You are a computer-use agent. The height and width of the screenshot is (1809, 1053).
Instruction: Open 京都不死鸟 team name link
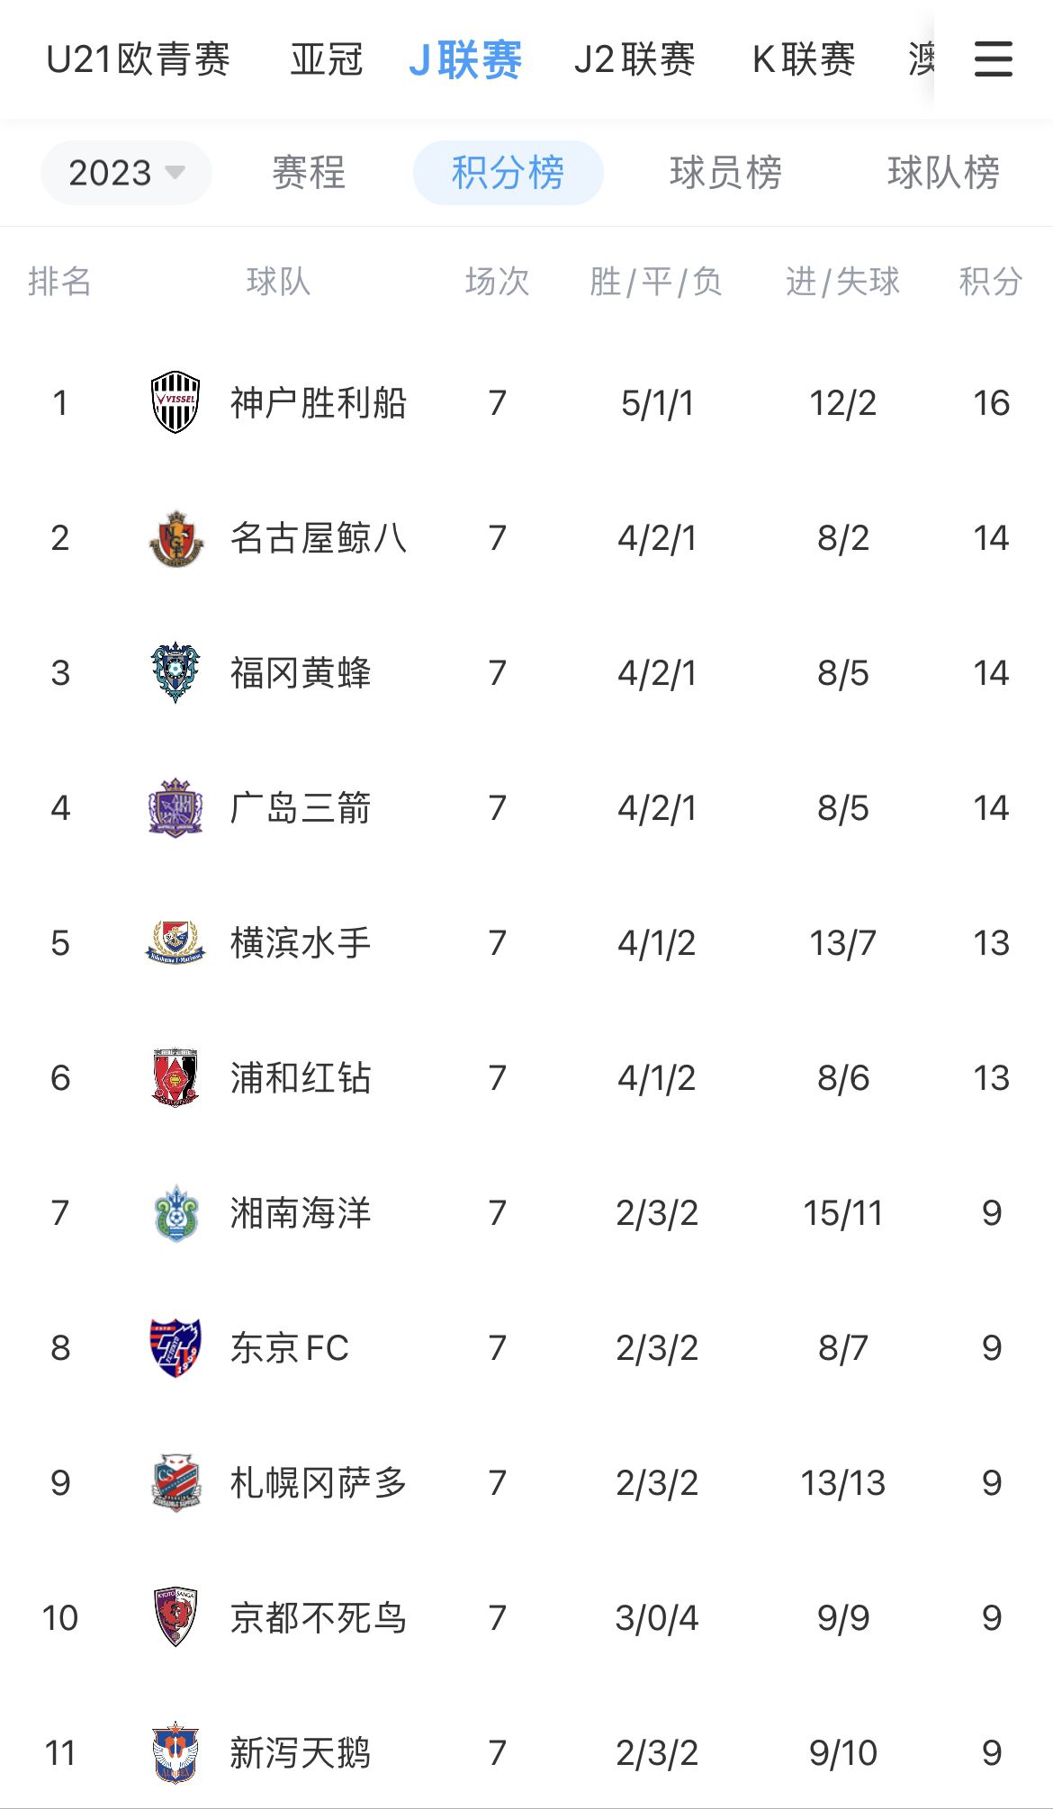(318, 1618)
